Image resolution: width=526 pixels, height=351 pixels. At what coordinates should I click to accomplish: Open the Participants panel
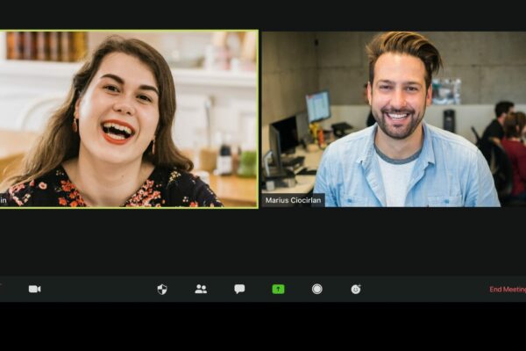pos(201,289)
